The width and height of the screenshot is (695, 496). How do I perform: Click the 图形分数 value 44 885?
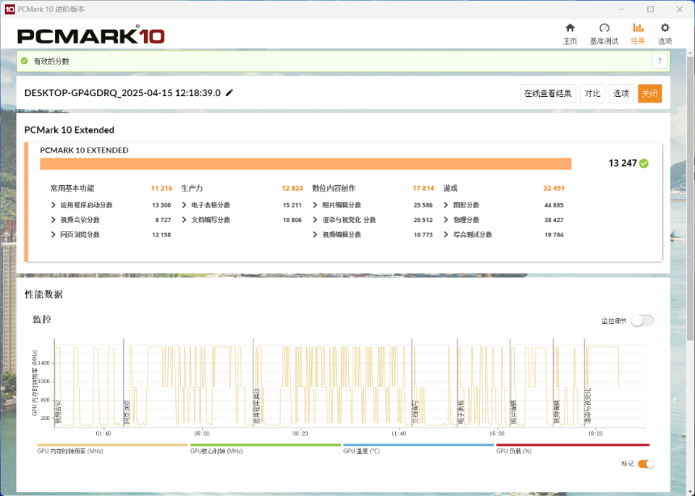coord(554,205)
